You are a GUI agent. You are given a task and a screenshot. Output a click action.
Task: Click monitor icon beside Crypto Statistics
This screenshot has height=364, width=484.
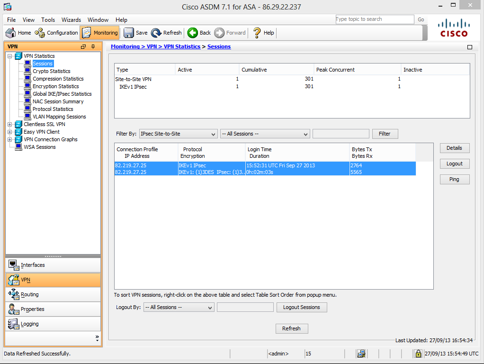click(x=27, y=71)
